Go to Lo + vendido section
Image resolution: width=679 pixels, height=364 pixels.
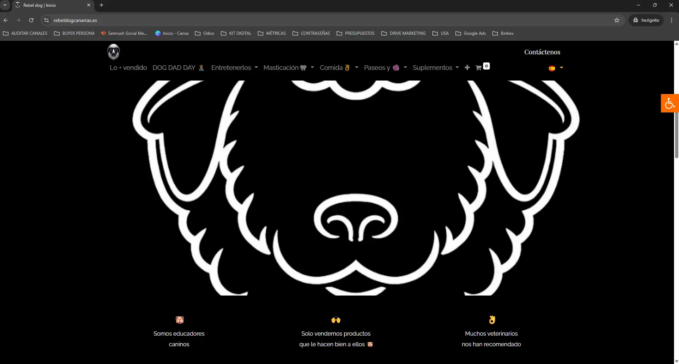coord(128,68)
